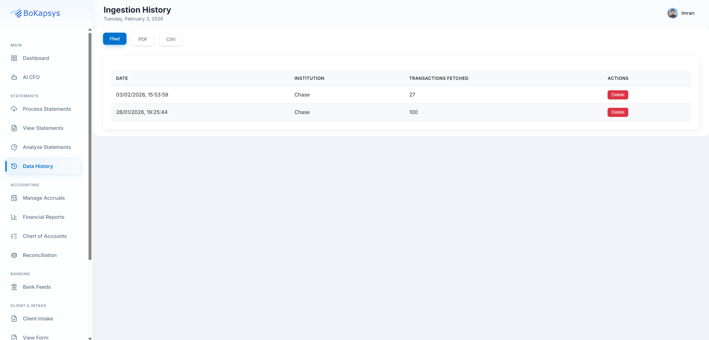
Task: Click the Chart of Accounts list icon
Action: [x=14, y=236]
